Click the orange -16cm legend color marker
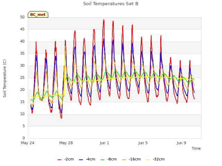This screenshot has width=222, height=166. coord(124,160)
